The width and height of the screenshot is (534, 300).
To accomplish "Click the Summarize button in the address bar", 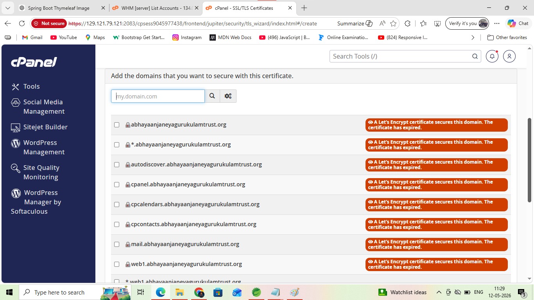I will tap(355, 23).
